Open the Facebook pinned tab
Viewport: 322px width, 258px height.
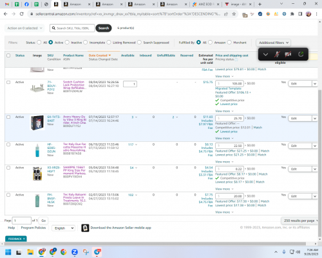[x=26, y=4]
